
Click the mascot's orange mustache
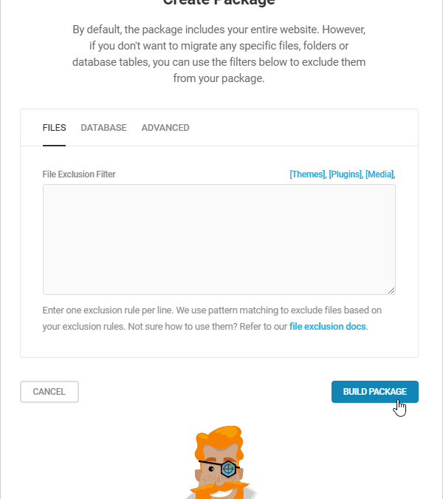pos(219,490)
